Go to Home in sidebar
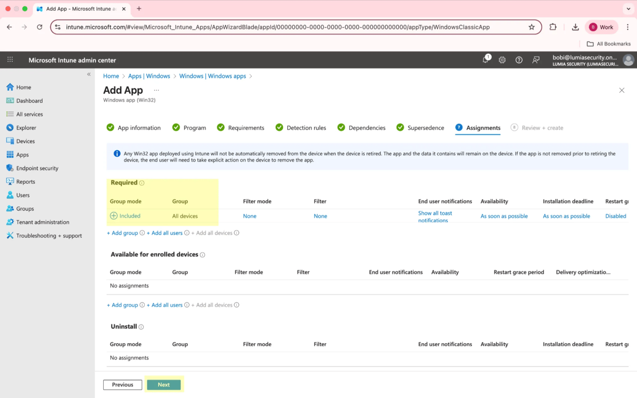The image size is (637, 398). tap(23, 87)
